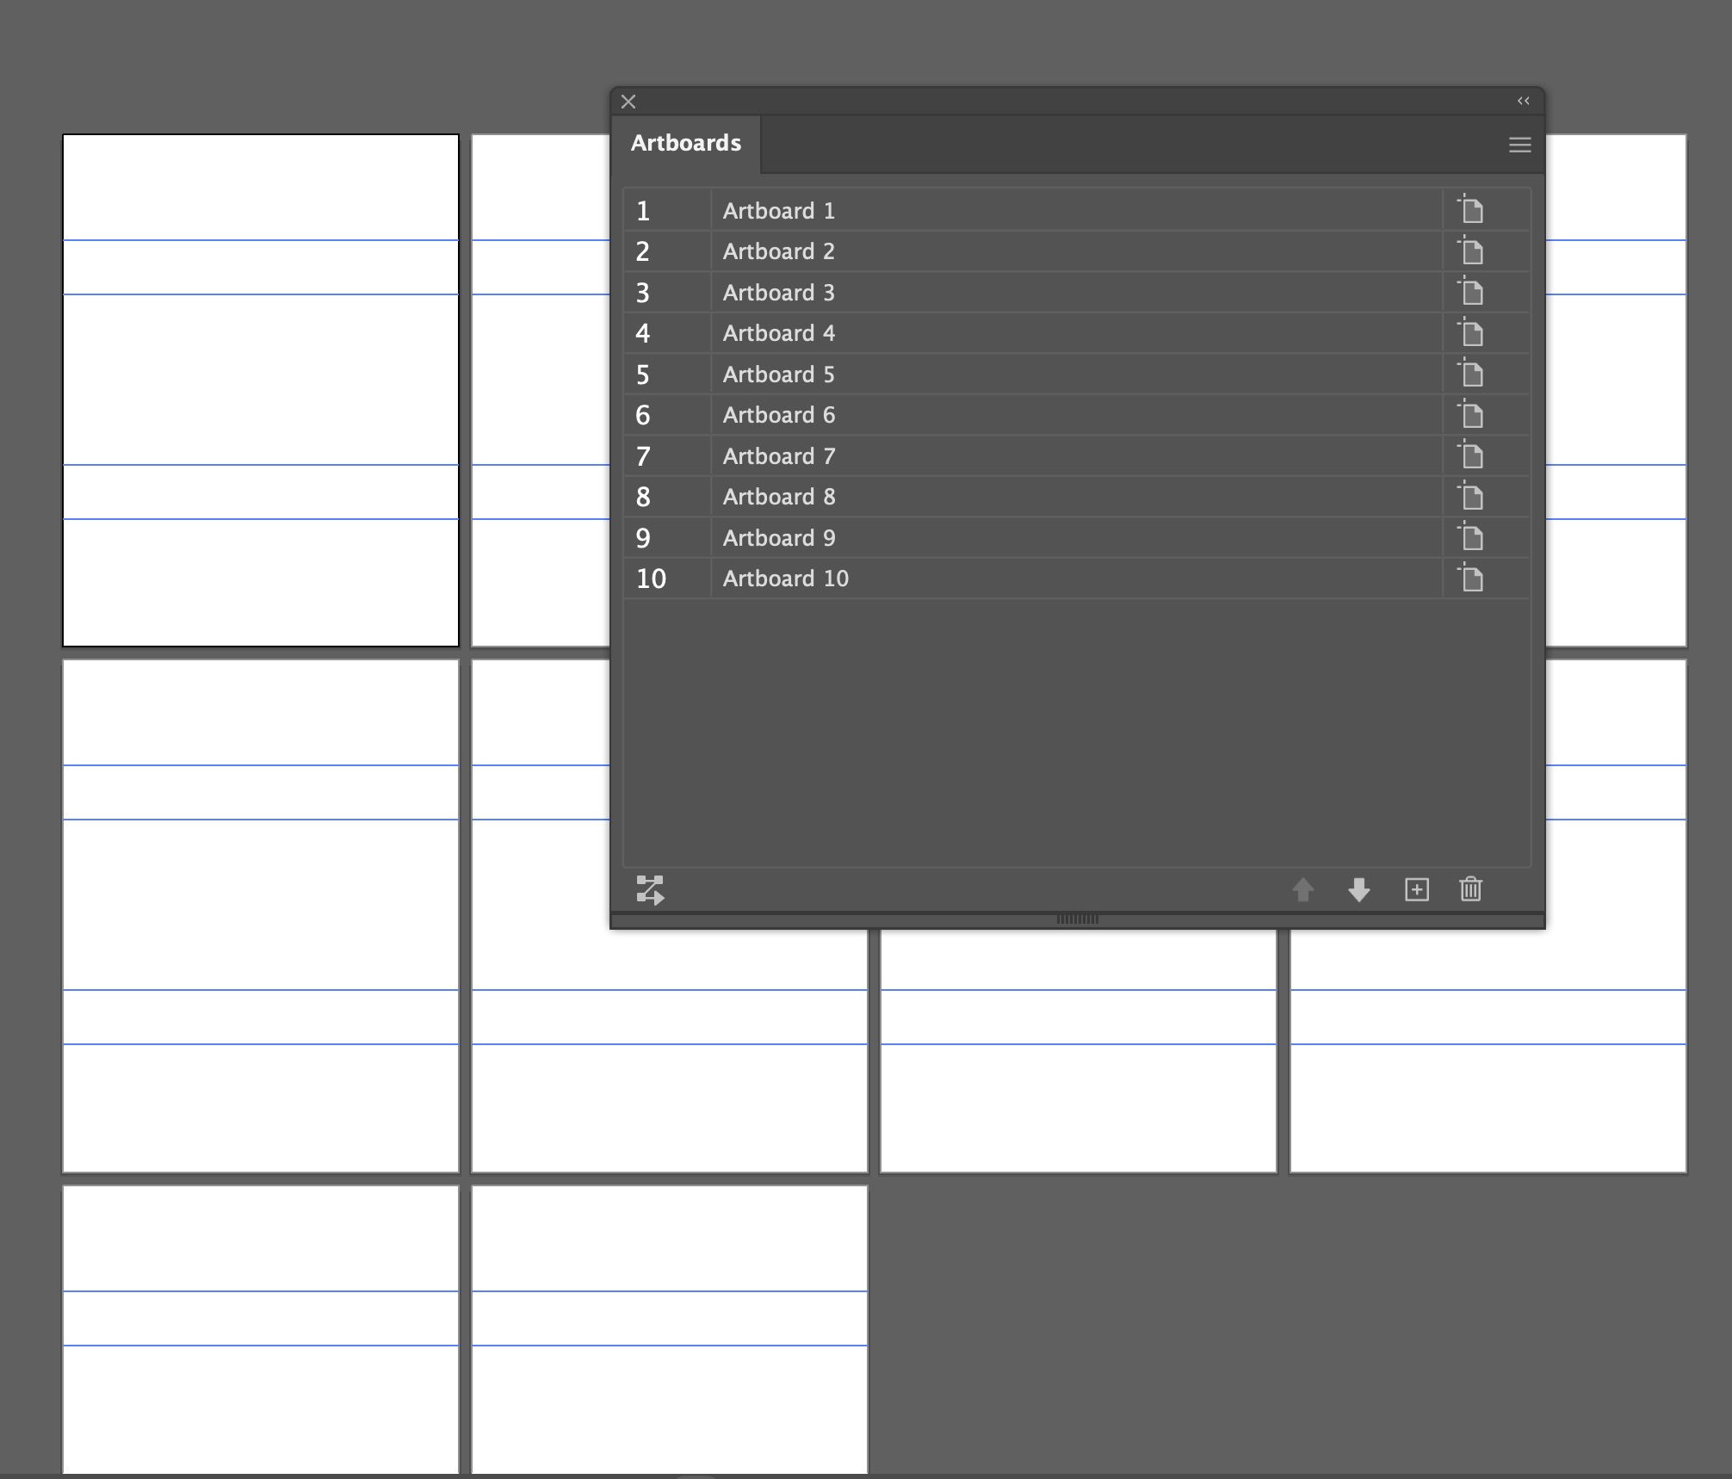Close the Artboards panel
Viewport: 1732px width, 1479px height.
tap(628, 101)
